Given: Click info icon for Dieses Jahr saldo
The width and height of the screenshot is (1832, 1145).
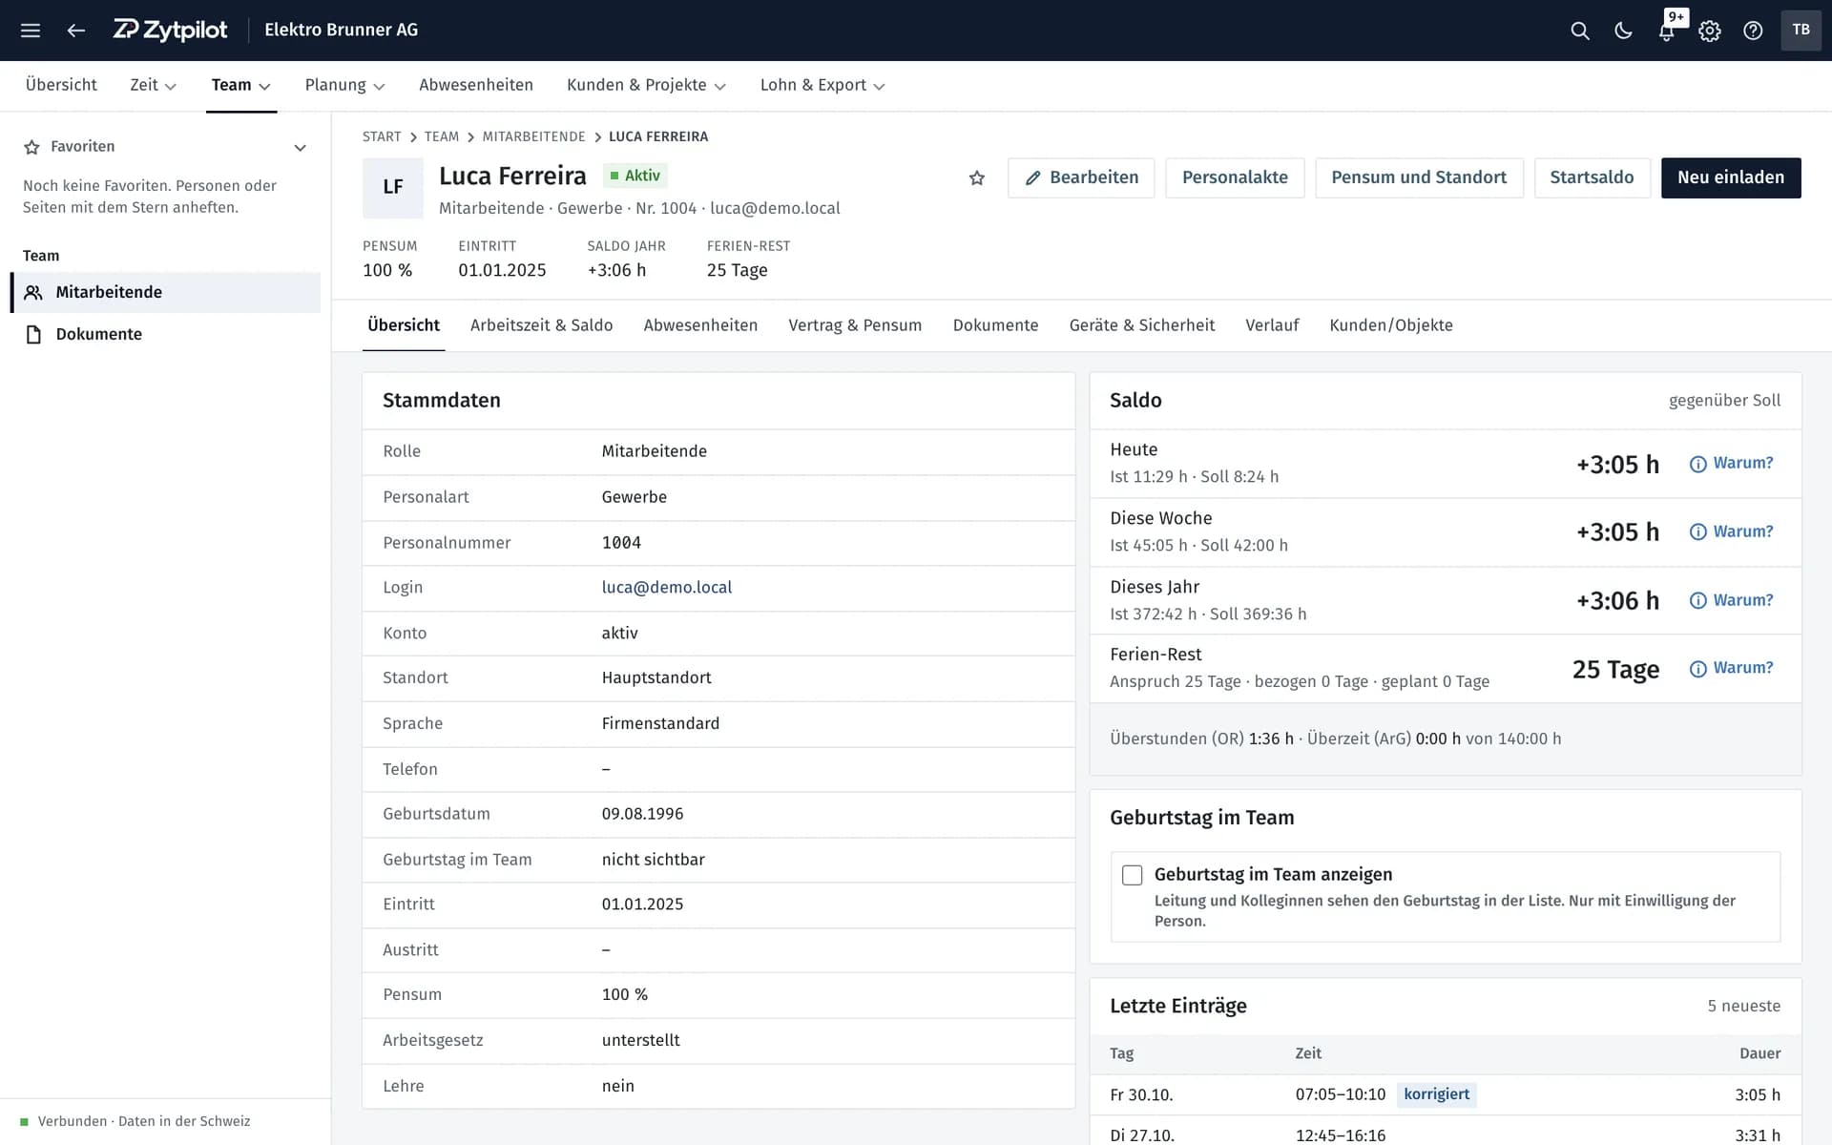Looking at the screenshot, I should click(1697, 600).
